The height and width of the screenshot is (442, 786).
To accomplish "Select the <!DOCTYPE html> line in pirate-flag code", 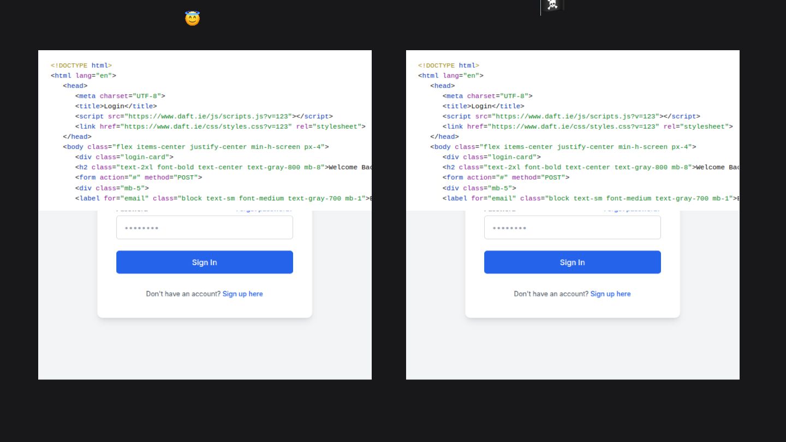I will click(x=449, y=65).
